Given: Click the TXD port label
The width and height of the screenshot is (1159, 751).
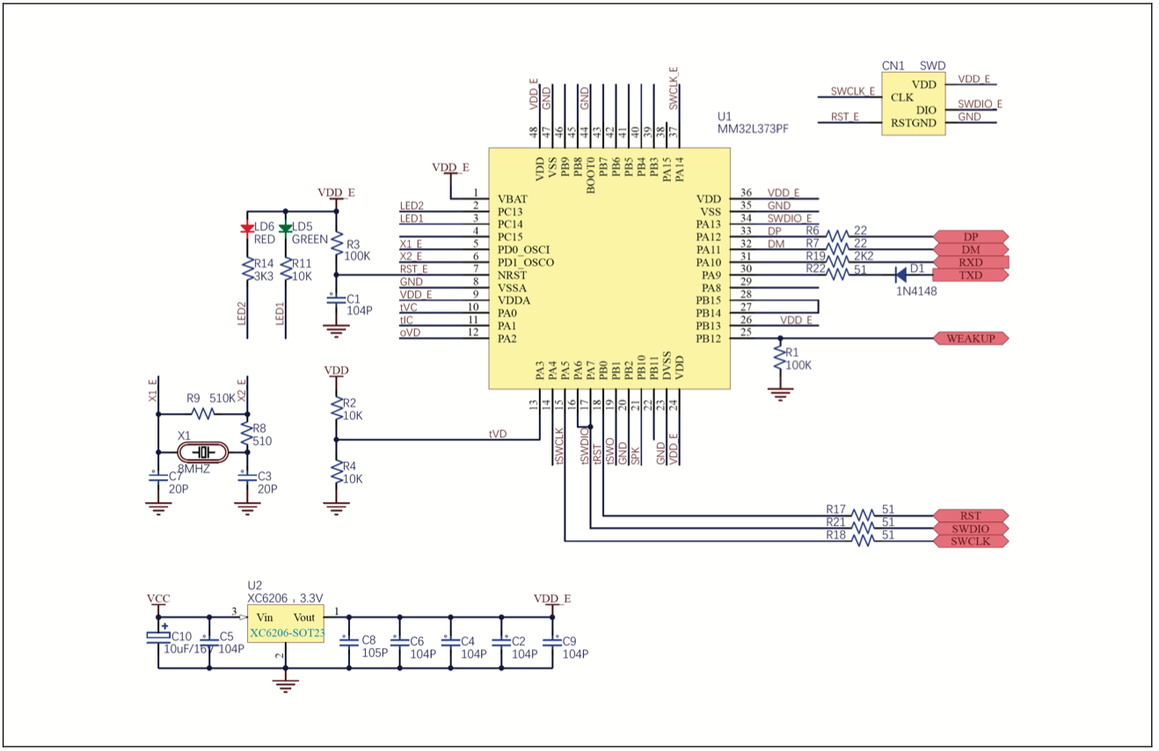Looking at the screenshot, I should click(x=970, y=275).
